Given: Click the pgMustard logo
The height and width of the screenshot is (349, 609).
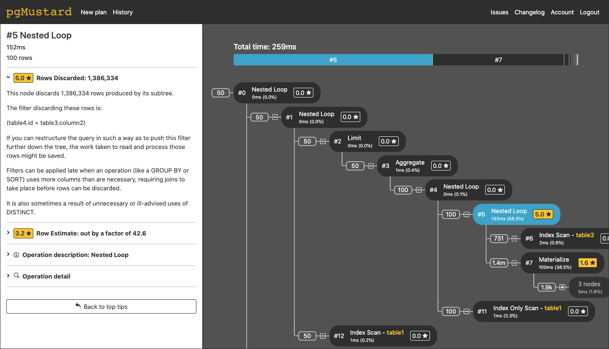Looking at the screenshot, I should [x=39, y=12].
